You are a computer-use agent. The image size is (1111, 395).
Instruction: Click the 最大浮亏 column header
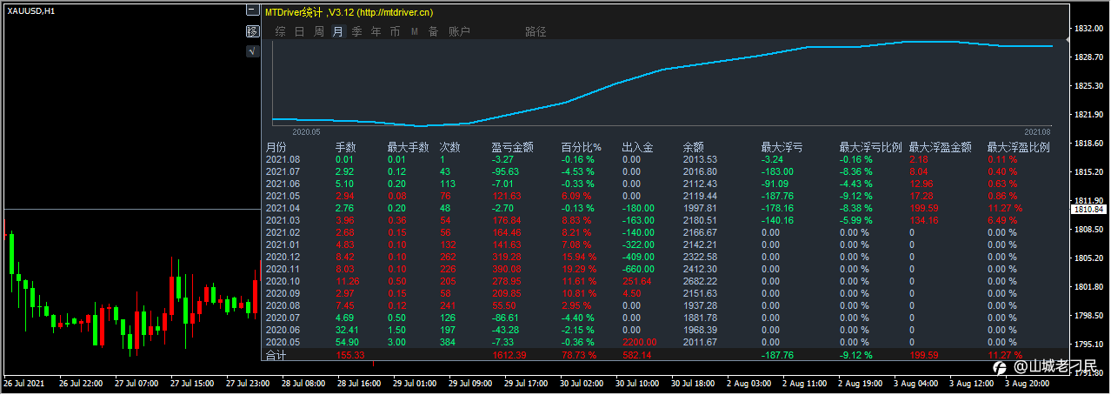tap(782, 148)
